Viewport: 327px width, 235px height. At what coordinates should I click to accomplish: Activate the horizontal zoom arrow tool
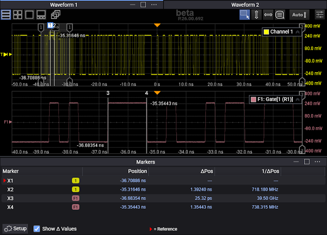[268, 15]
